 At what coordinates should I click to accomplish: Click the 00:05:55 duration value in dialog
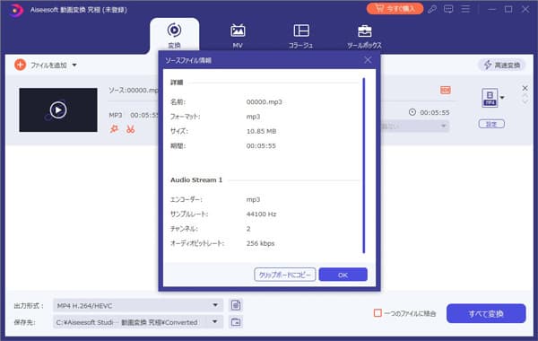pos(261,146)
